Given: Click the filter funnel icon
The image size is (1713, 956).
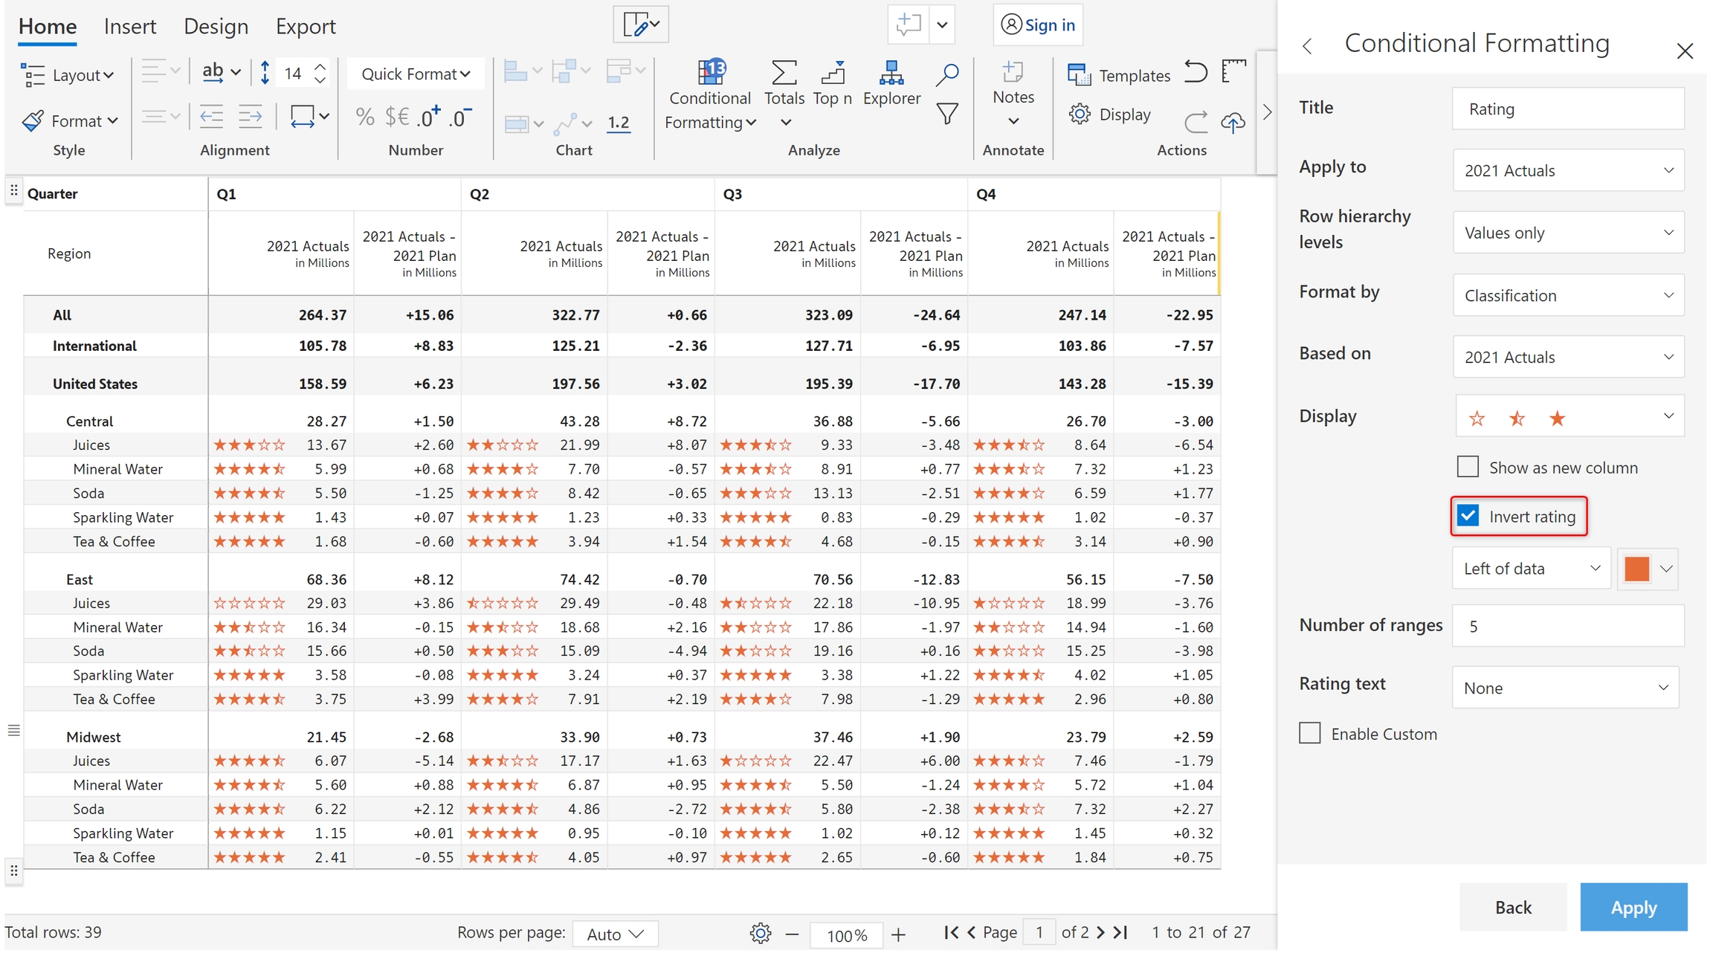Looking at the screenshot, I should click(x=946, y=114).
